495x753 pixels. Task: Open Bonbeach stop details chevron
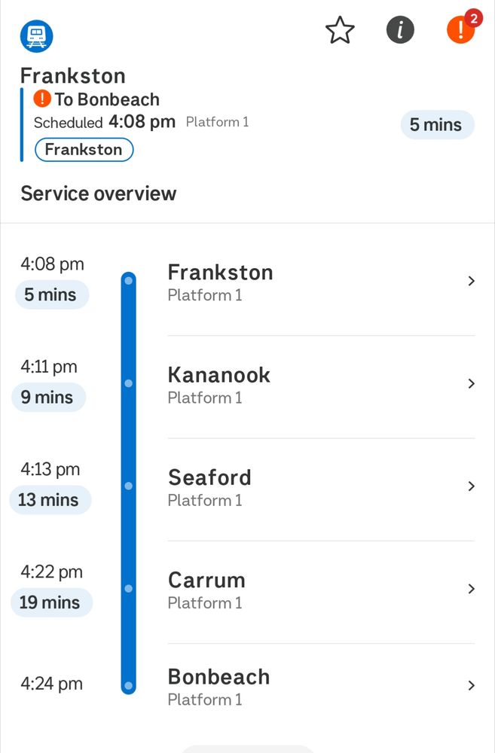(471, 685)
